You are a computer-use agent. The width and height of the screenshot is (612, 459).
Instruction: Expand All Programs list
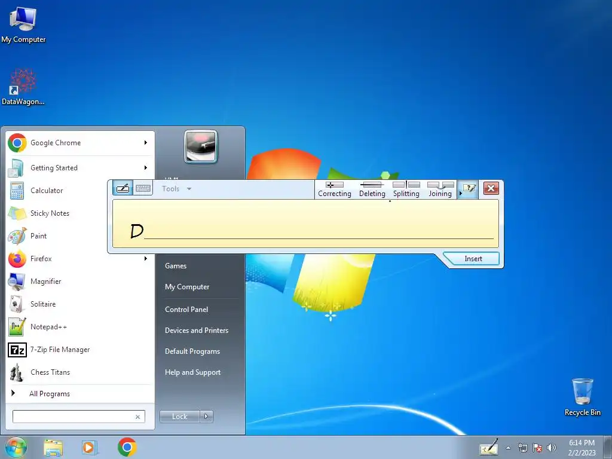(80, 393)
